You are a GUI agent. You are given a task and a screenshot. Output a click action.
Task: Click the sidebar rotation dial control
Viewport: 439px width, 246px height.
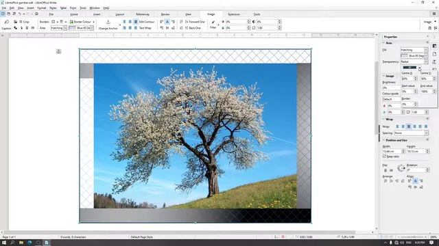tap(401, 168)
